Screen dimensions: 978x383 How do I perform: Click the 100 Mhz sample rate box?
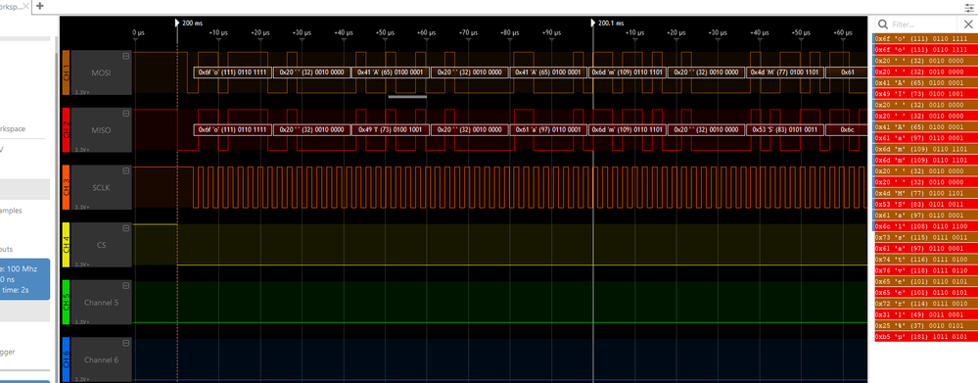tap(24, 280)
